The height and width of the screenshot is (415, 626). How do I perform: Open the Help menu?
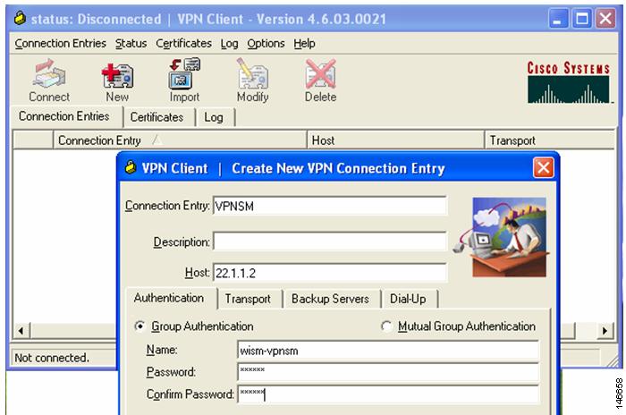[304, 43]
